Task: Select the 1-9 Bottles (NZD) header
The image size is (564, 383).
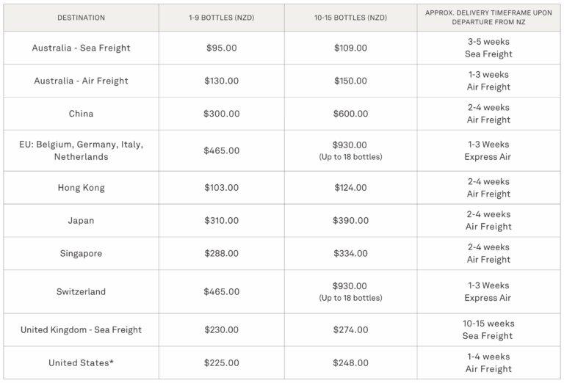Action: click(x=221, y=18)
